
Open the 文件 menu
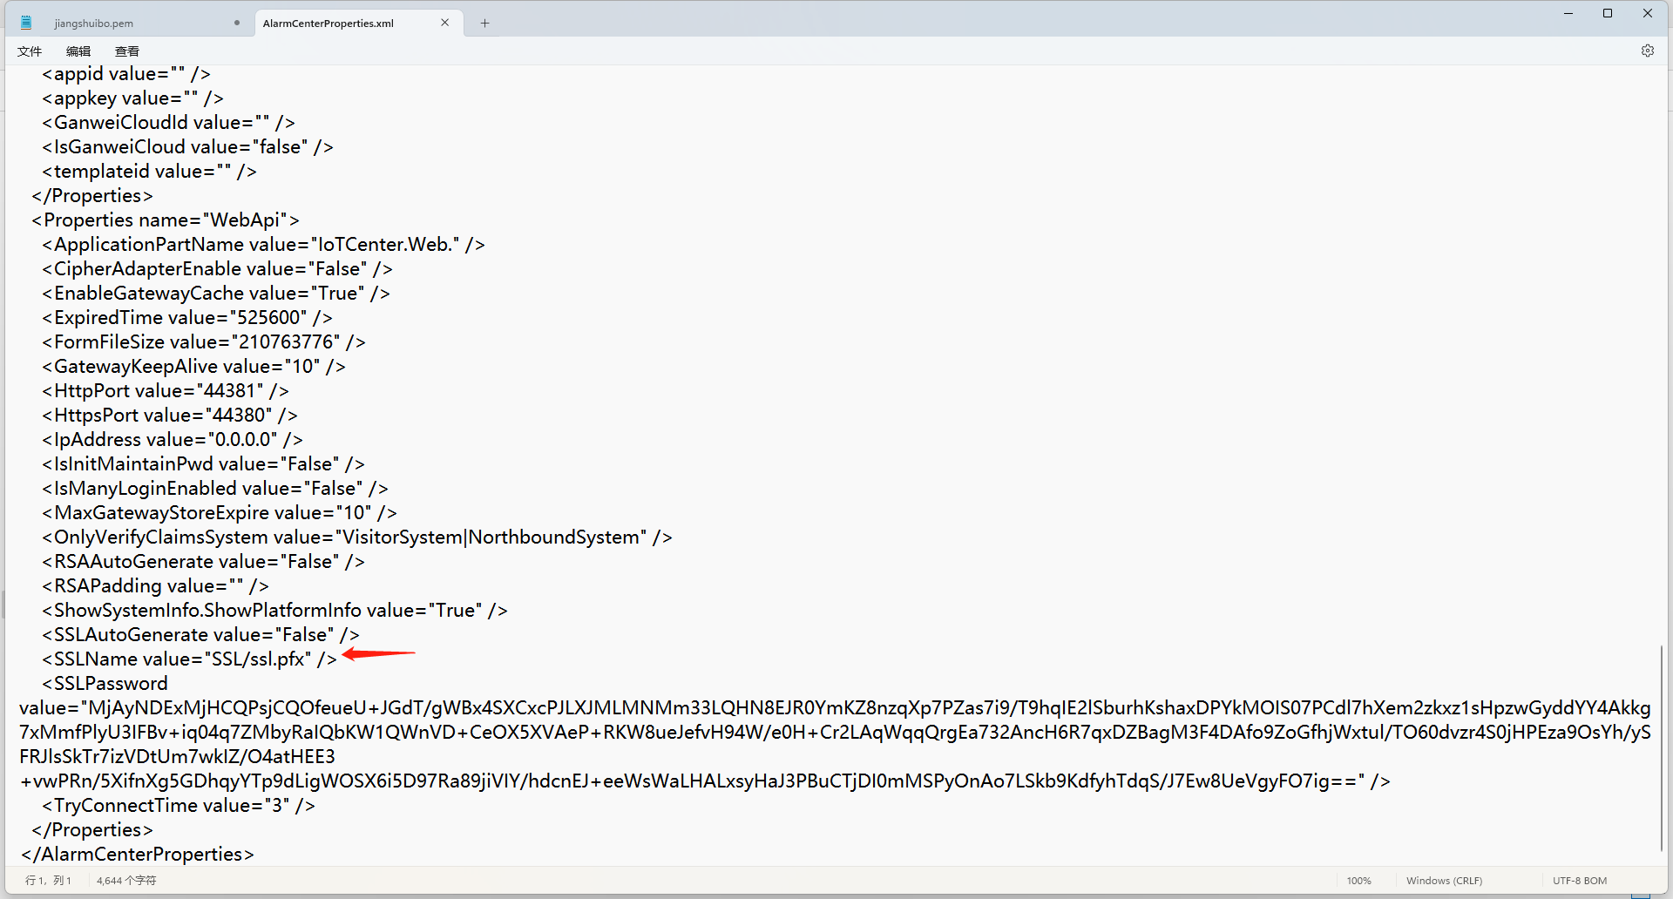30,51
